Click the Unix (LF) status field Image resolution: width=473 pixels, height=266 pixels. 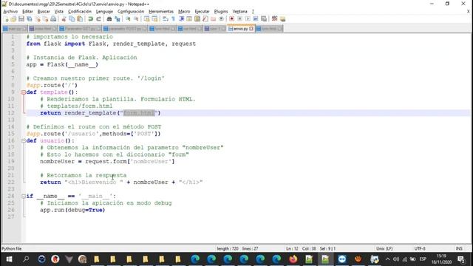pyautogui.click(x=384, y=249)
